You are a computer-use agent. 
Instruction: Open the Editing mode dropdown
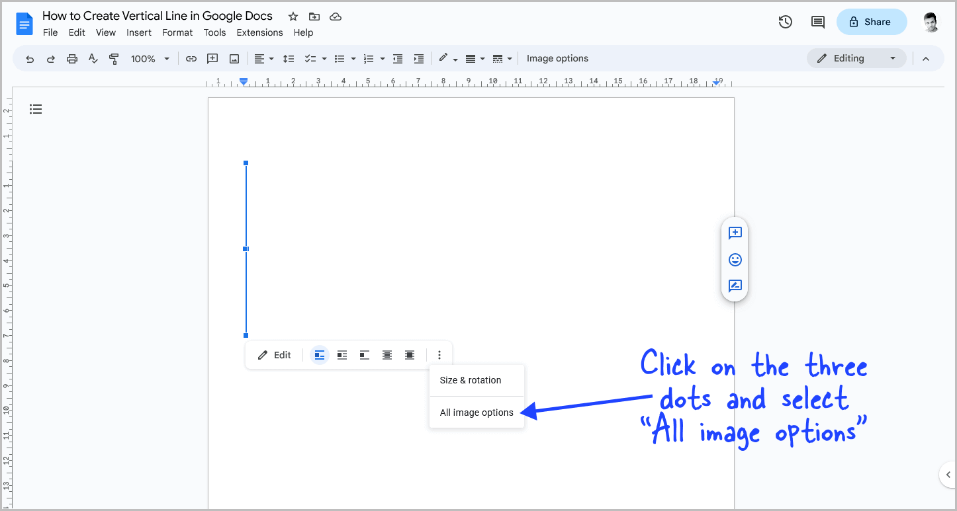pyautogui.click(x=856, y=58)
